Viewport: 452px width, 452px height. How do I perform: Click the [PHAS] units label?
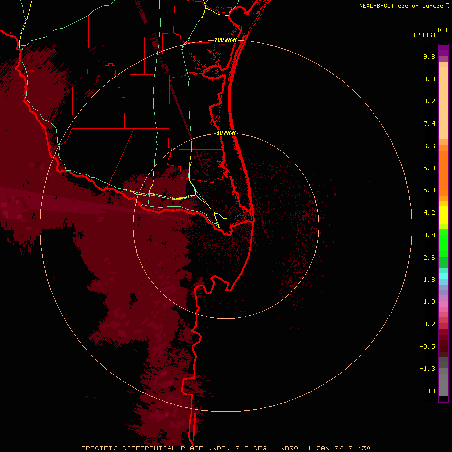pyautogui.click(x=424, y=35)
